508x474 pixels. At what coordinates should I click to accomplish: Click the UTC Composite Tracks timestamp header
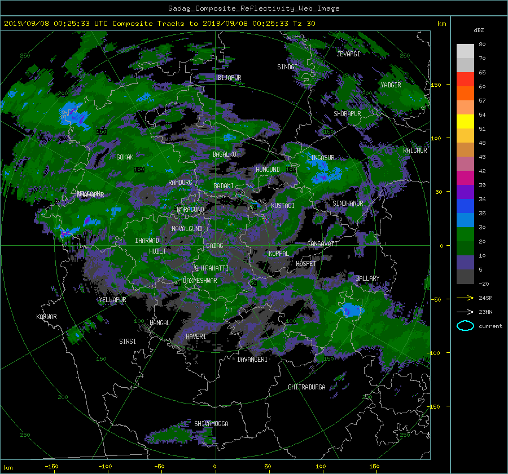click(160, 24)
